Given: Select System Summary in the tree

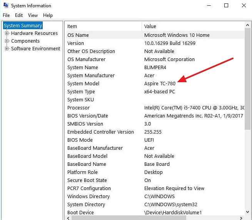Looking at the screenshot, I should (23, 25).
